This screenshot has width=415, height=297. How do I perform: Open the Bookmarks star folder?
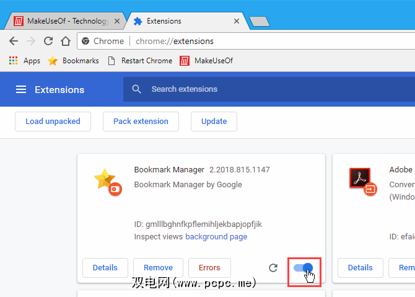pos(73,61)
